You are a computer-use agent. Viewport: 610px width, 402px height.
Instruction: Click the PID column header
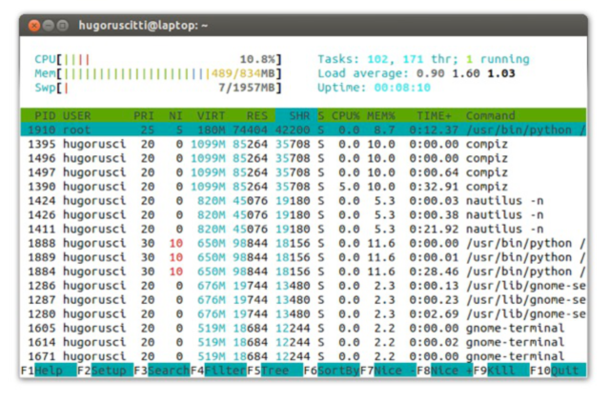(x=45, y=115)
